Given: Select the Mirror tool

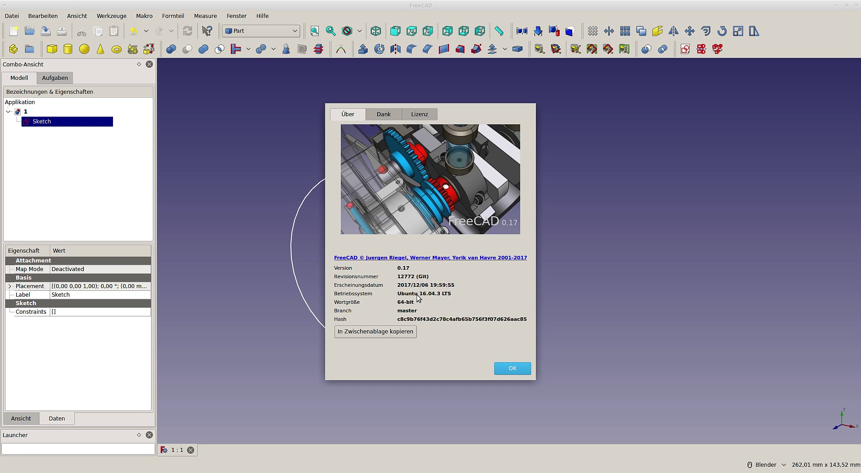Looking at the screenshot, I should pyautogui.click(x=396, y=49).
